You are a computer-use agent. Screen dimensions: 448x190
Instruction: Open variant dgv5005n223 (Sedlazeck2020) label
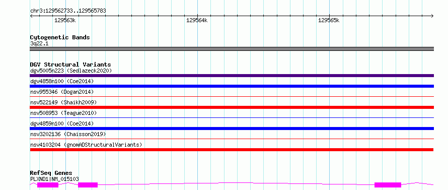(71, 71)
